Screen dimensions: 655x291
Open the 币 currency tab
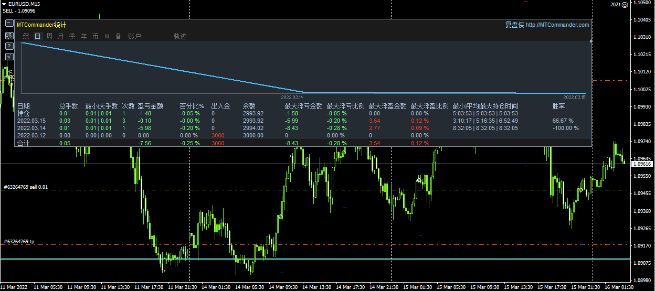[95, 36]
